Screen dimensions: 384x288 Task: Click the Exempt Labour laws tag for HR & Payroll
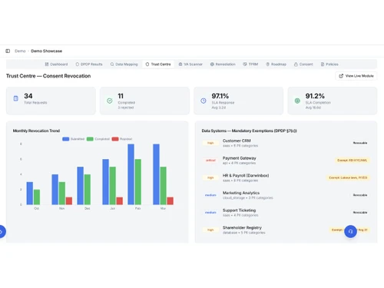[x=348, y=177]
